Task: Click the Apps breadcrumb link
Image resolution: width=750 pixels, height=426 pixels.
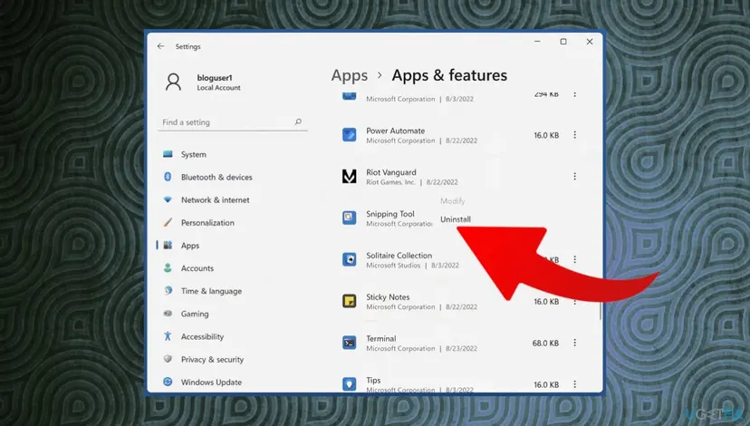Action: pos(349,75)
